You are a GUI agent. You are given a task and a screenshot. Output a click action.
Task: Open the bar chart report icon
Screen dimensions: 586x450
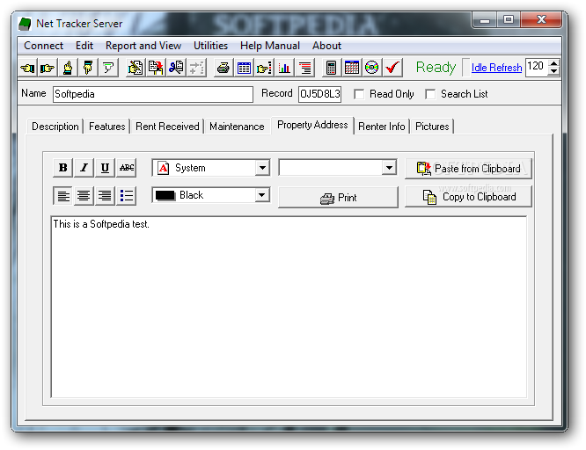(284, 68)
